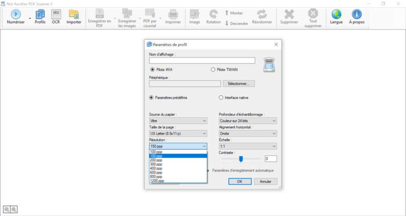The width and height of the screenshot is (406, 216).
Task: Select 1200 ppp in the resolution list
Action: [178, 181]
